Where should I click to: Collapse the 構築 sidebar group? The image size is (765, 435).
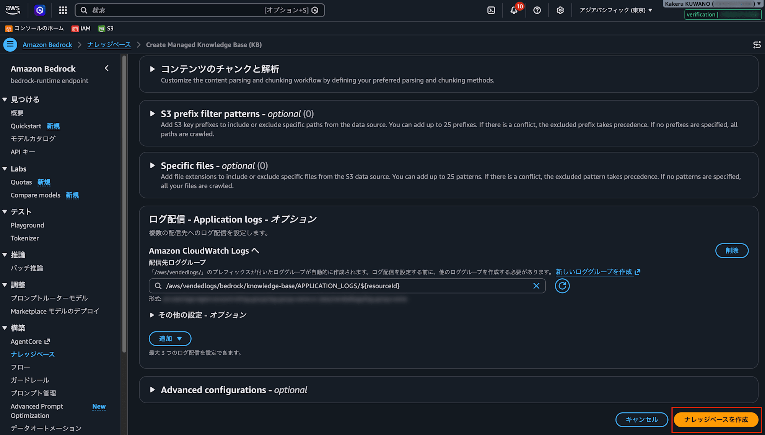point(5,328)
